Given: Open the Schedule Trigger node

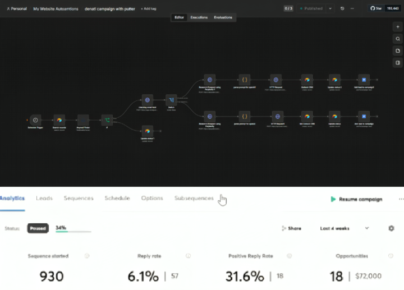Looking at the screenshot, I should point(35,120).
